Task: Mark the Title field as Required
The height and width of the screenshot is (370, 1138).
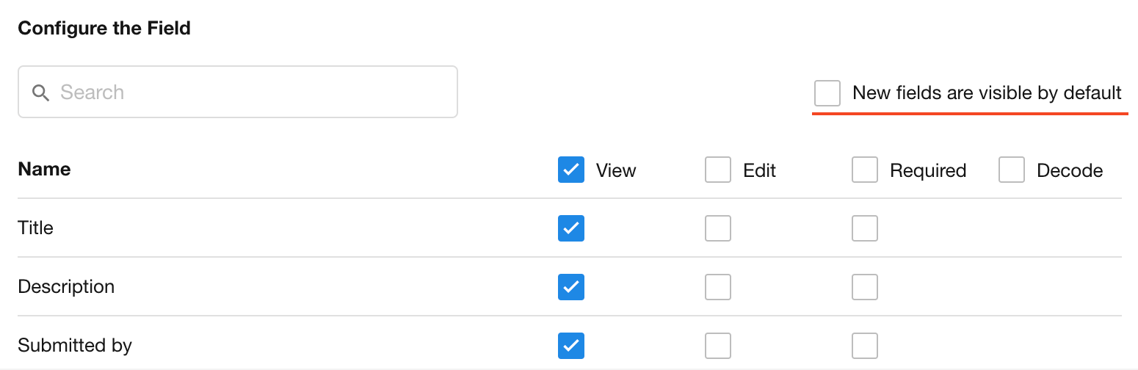Action: pos(865,228)
